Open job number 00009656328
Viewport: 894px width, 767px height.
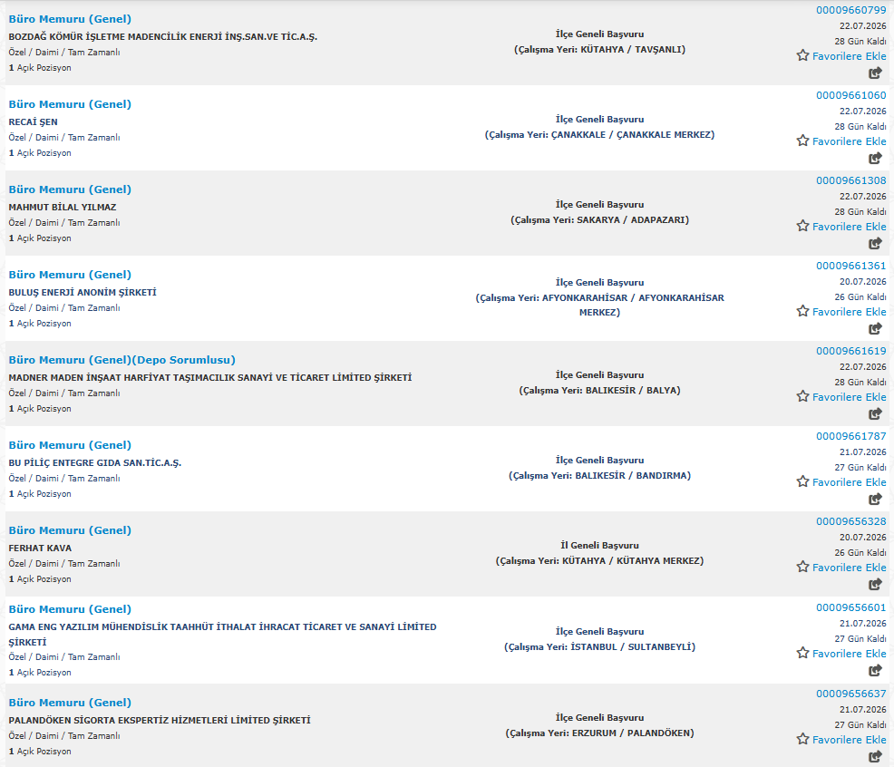click(851, 521)
